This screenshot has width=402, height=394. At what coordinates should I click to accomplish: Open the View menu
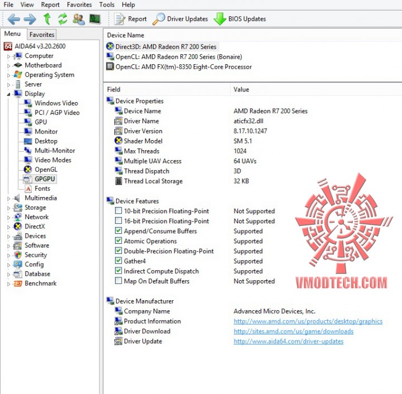(x=27, y=4)
